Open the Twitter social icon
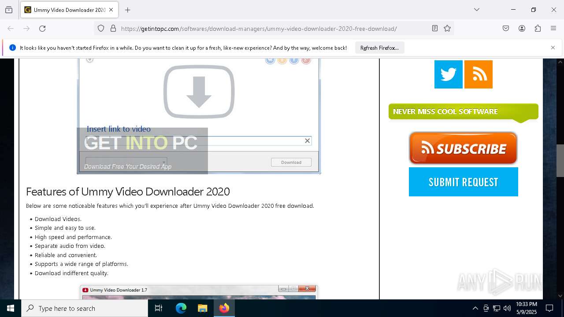Screen dimensions: 564x317 (x=449, y=74)
